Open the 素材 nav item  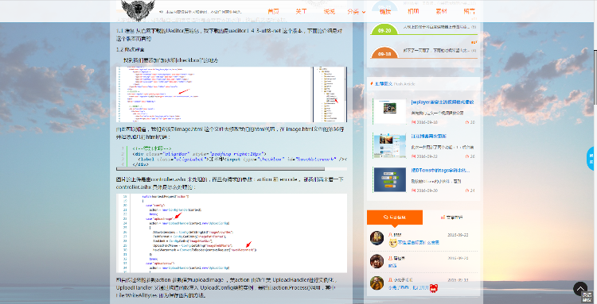pyautogui.click(x=441, y=11)
